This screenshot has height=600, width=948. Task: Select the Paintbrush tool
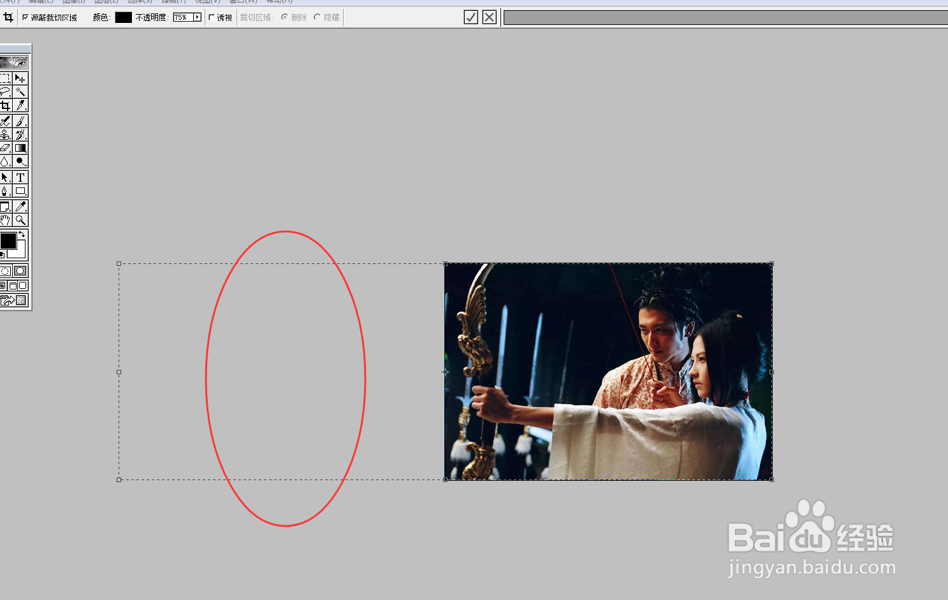(x=20, y=121)
